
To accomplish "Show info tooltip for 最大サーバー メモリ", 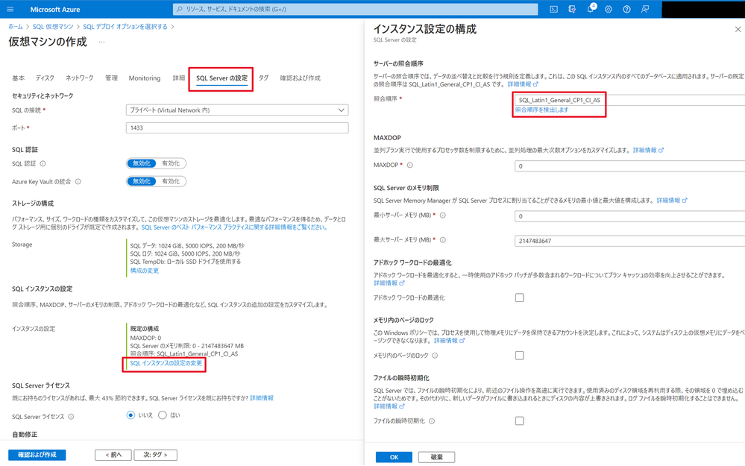I will pos(443,240).
